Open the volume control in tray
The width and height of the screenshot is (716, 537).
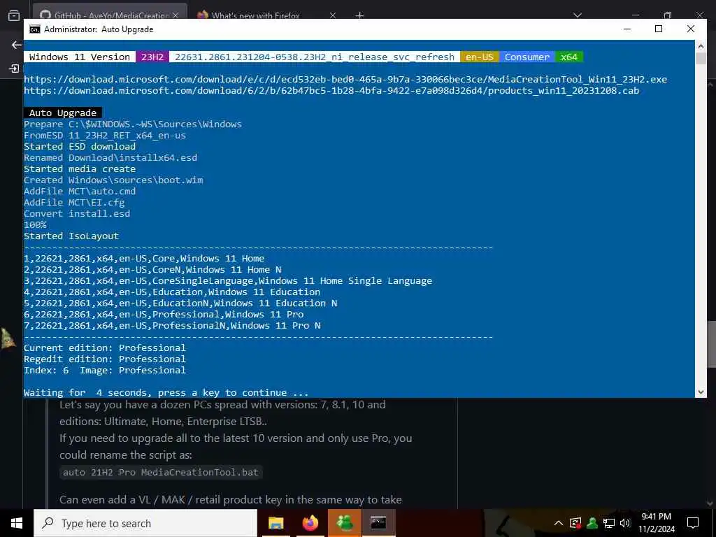(625, 523)
